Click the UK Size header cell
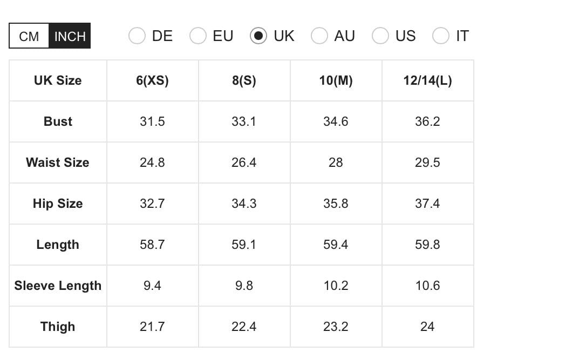Image resolution: width=579 pixels, height=352 pixels. point(58,80)
